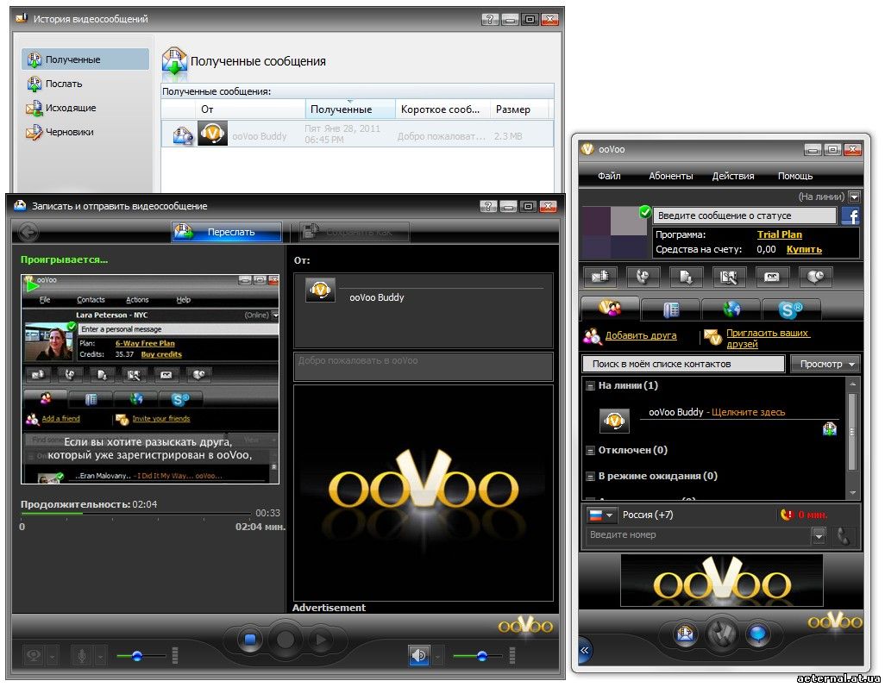Click the ooVoo Buddy sender avatar in From panel
Viewport: 885px width, 687px height.
(x=320, y=290)
